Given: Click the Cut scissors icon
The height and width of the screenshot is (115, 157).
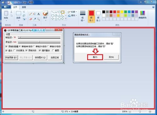Looking at the screenshot, I should coord(11,12).
